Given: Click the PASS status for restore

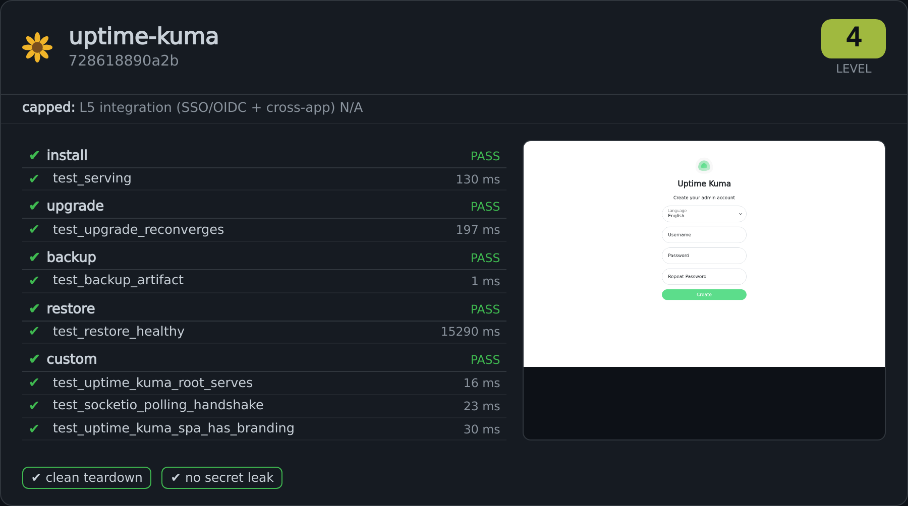Looking at the screenshot, I should point(485,309).
